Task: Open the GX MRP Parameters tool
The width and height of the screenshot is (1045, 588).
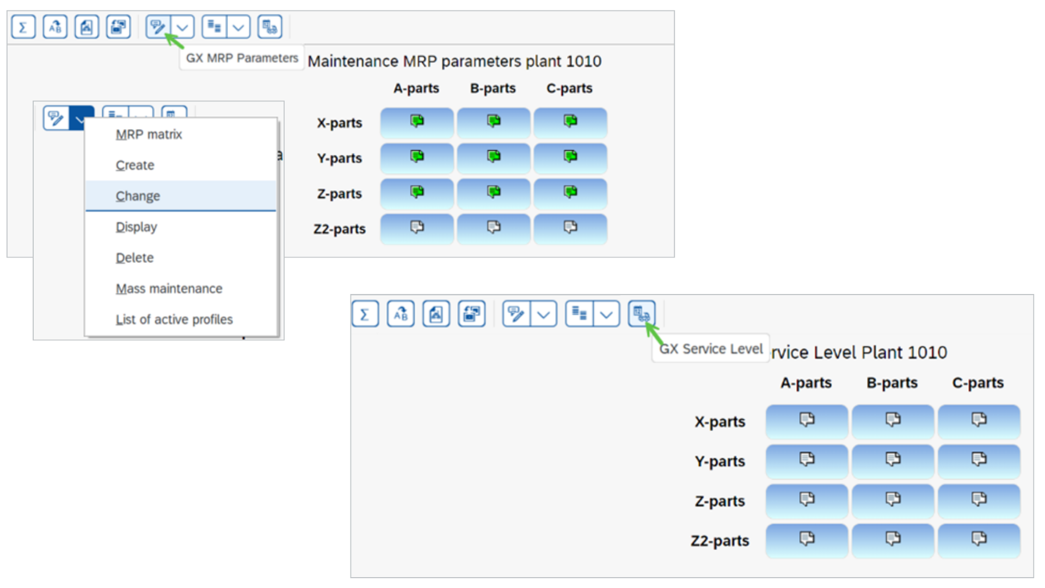Action: (157, 26)
